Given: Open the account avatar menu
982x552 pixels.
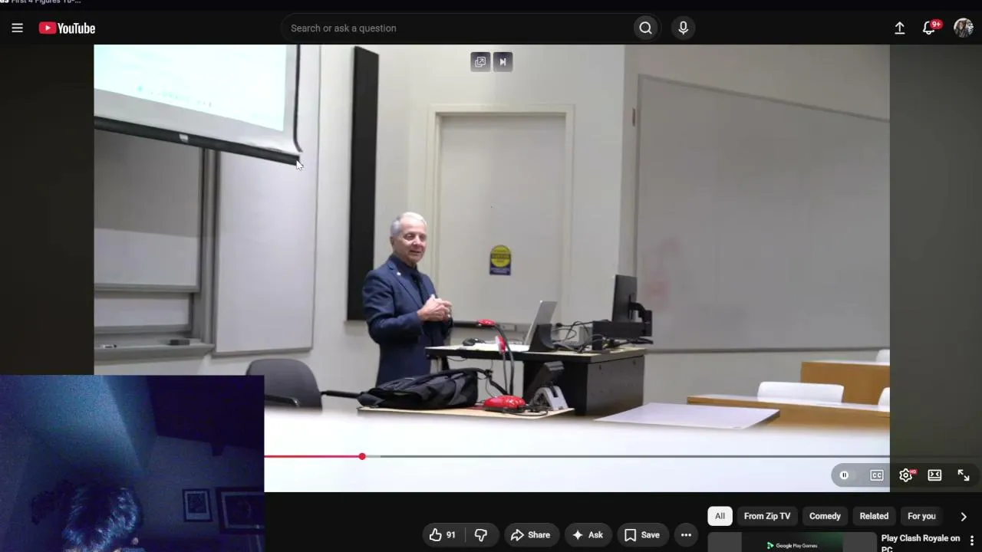Looking at the screenshot, I should point(963,28).
